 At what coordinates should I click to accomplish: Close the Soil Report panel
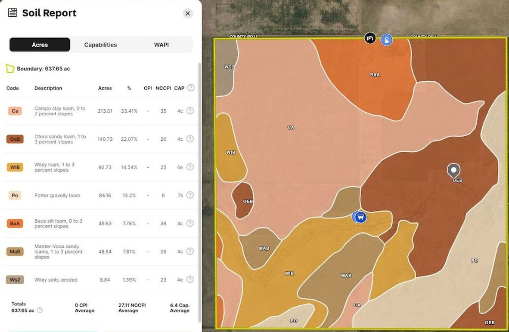coord(187,13)
